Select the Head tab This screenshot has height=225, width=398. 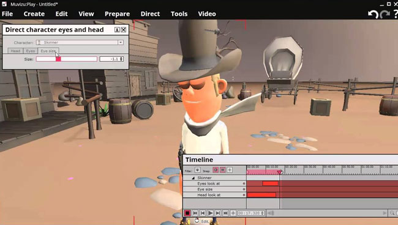pyautogui.click(x=15, y=51)
